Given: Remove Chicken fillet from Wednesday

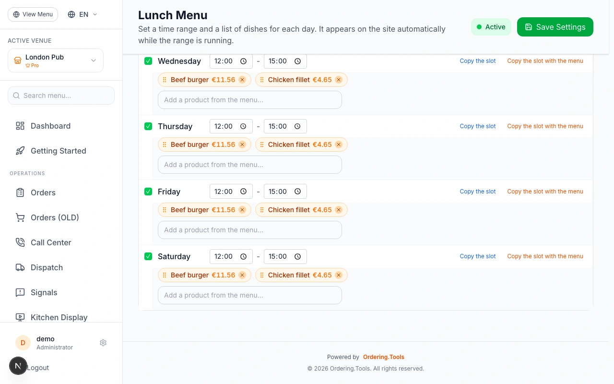Looking at the screenshot, I should coord(339,80).
